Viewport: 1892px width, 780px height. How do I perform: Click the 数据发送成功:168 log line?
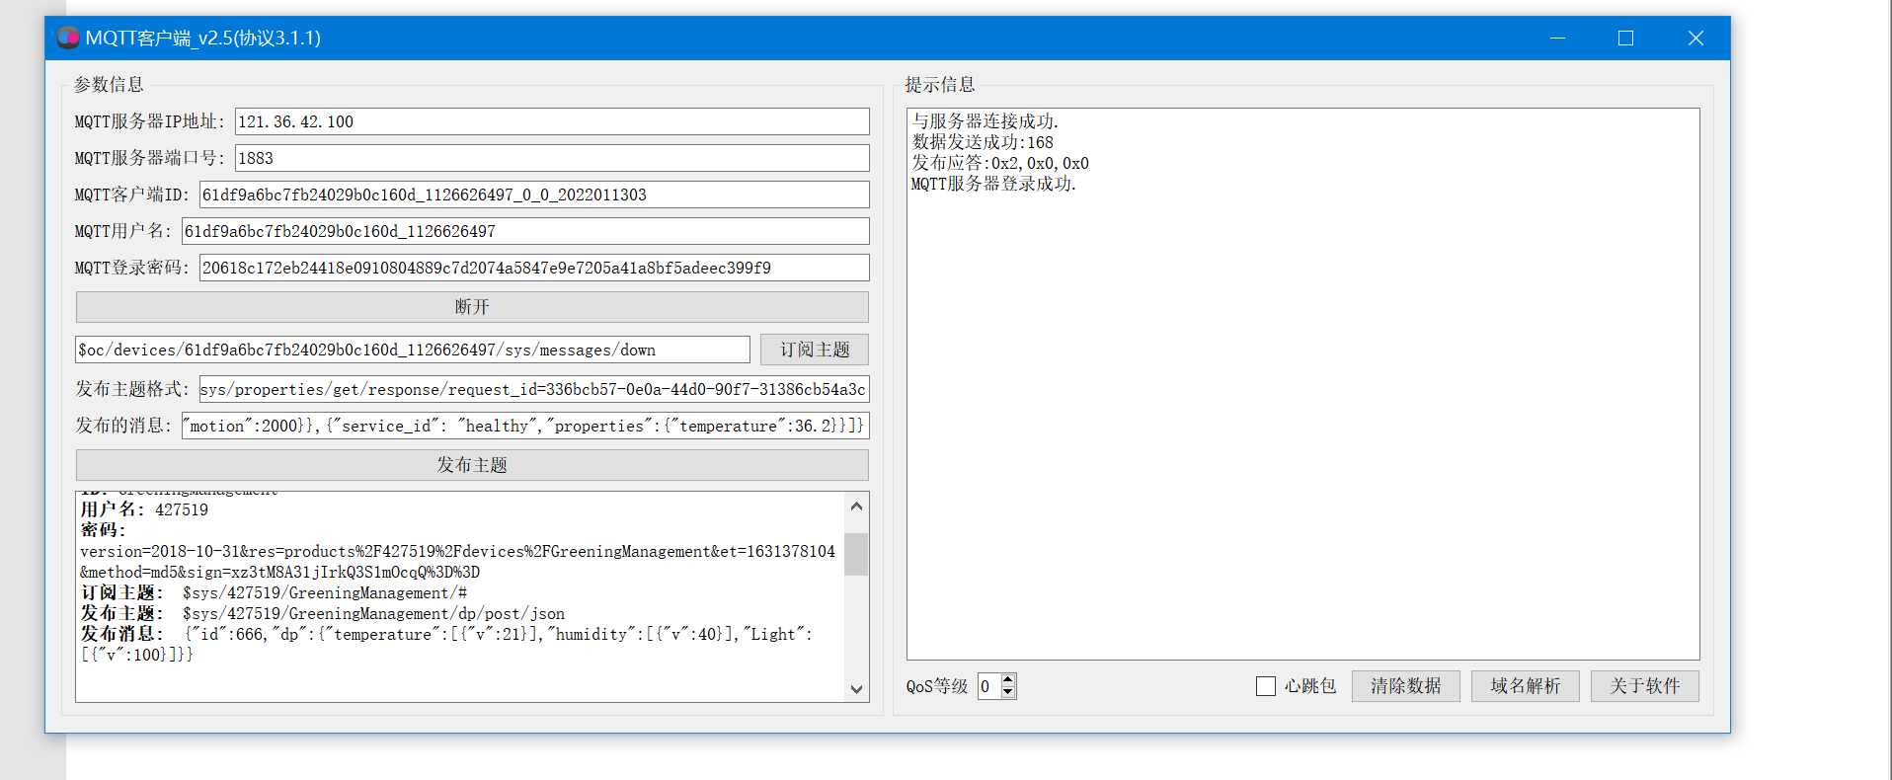(x=983, y=142)
